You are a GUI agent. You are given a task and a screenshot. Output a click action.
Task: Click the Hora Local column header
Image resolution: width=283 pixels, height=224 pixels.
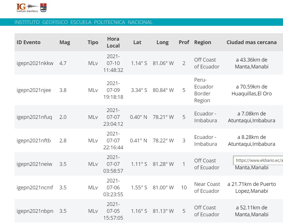point(113,42)
